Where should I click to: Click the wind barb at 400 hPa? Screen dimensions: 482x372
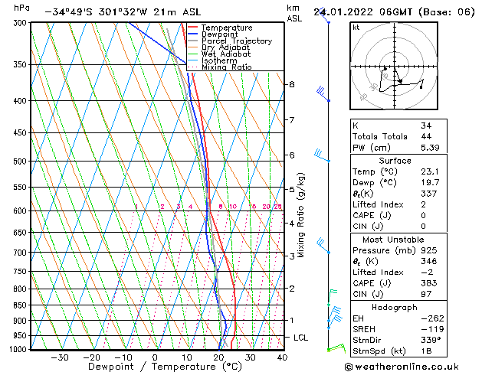coord(323,94)
